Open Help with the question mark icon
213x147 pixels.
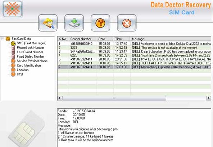100,23
